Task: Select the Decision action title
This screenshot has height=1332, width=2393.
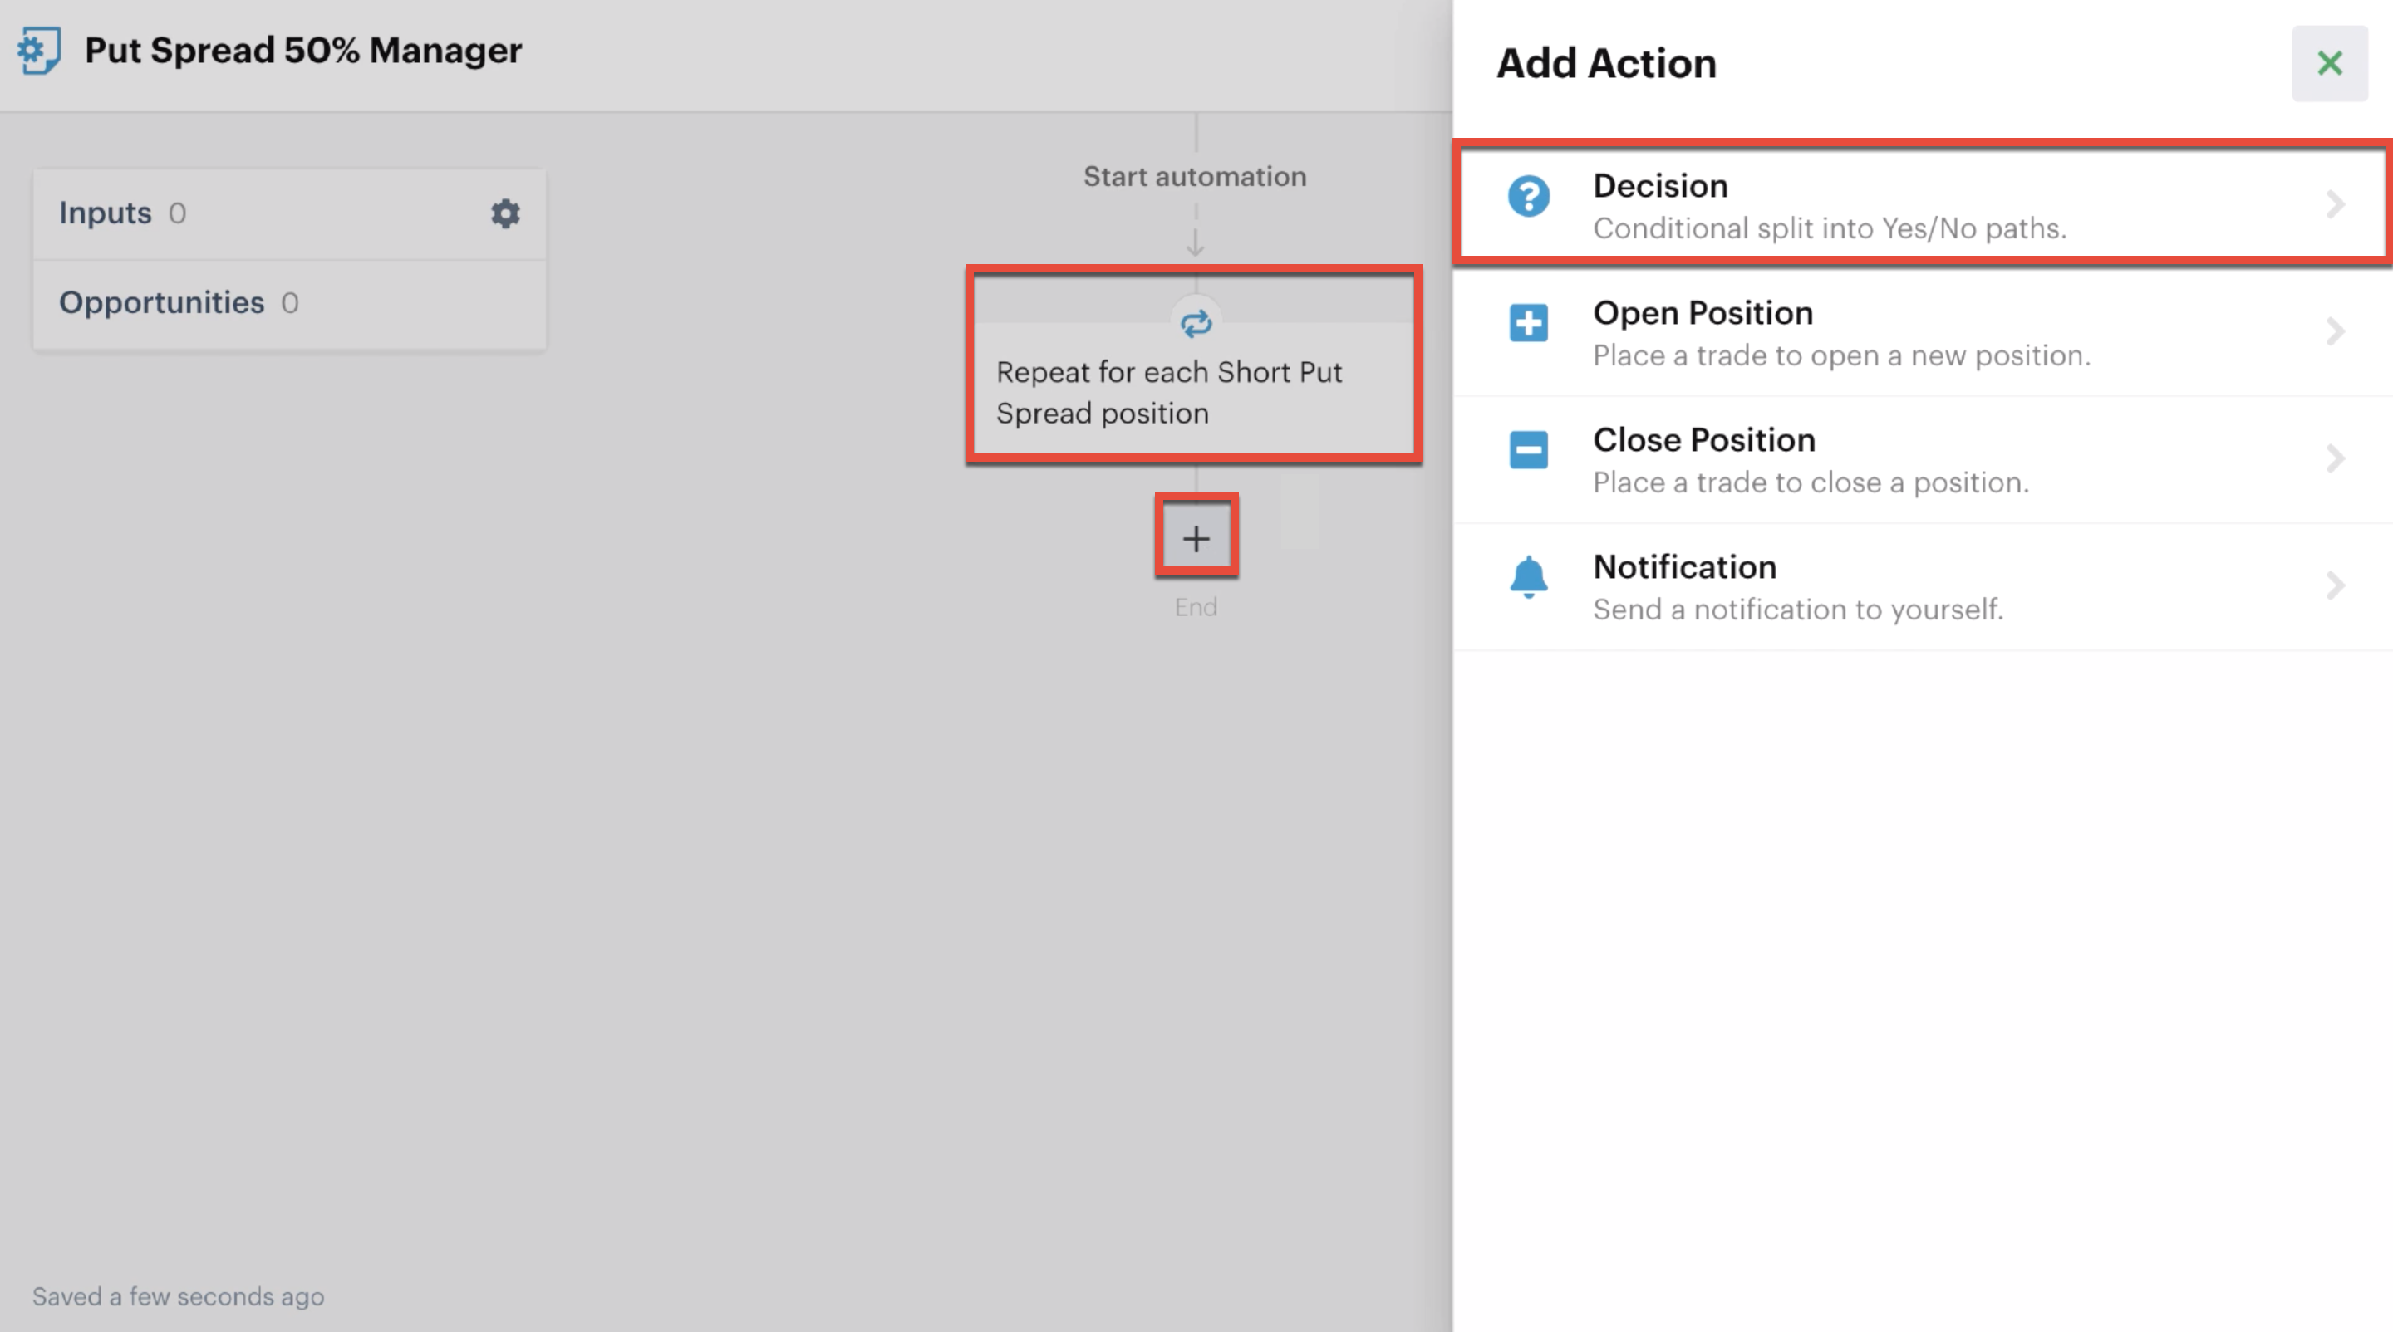Action: pos(1660,186)
